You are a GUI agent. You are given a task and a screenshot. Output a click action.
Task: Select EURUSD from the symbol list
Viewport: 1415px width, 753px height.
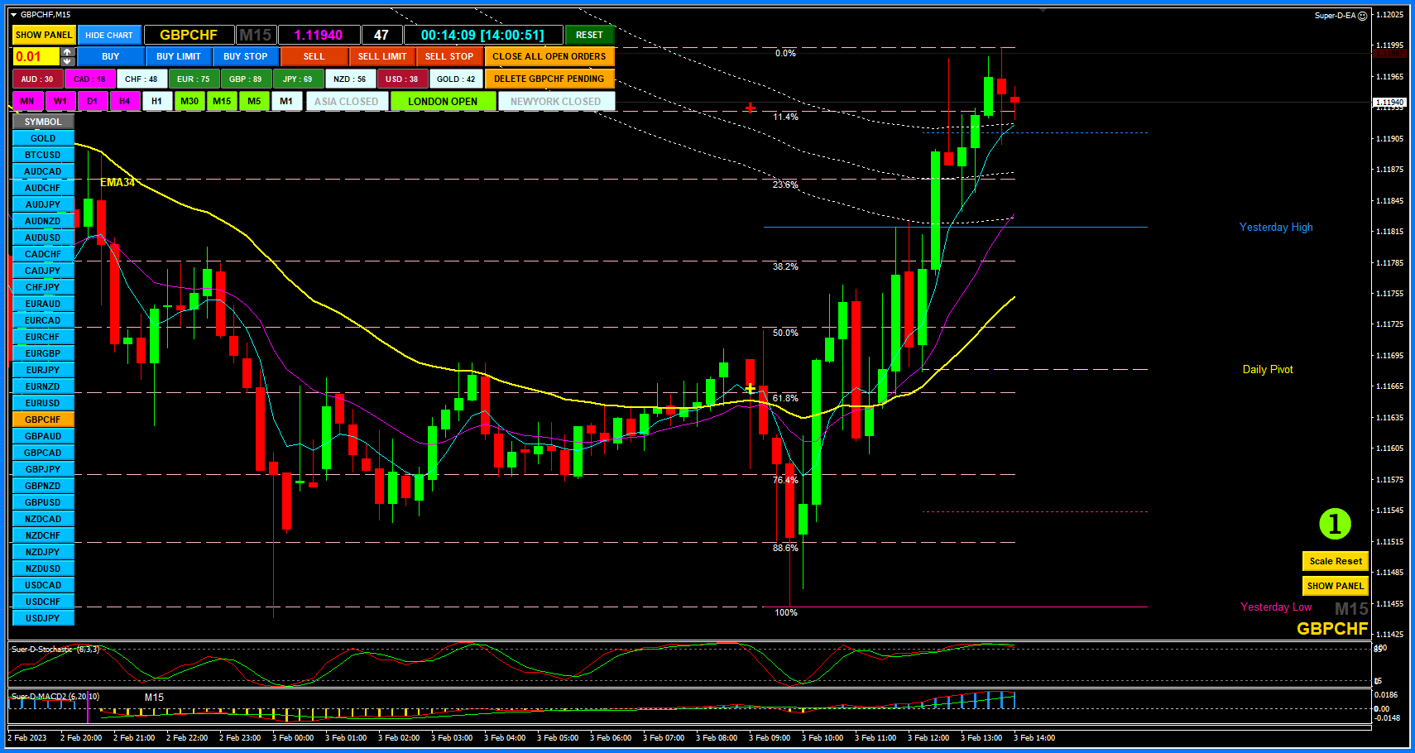[x=43, y=403]
